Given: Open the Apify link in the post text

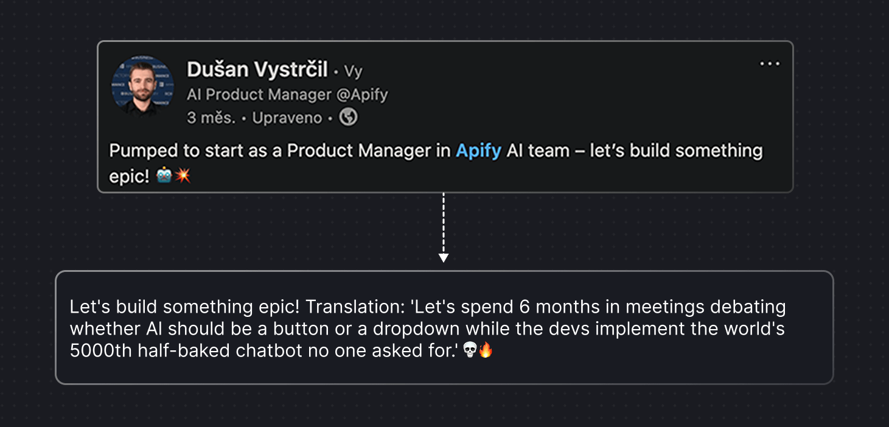Looking at the screenshot, I should coord(478,150).
